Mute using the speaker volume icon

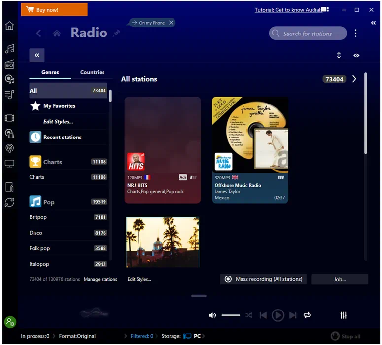tap(212, 315)
